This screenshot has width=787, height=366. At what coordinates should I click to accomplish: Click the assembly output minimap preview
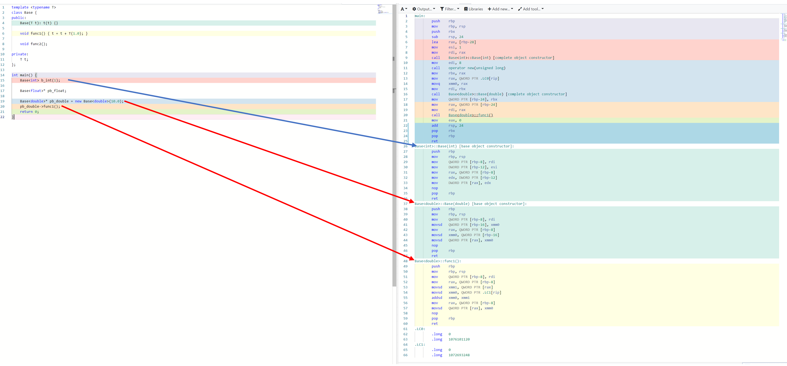coord(784,27)
